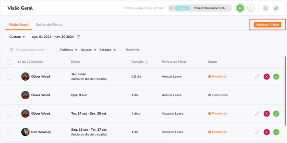The width and height of the screenshot is (287, 143).
Task: Start the timer with green play button
Action: tap(240, 8)
